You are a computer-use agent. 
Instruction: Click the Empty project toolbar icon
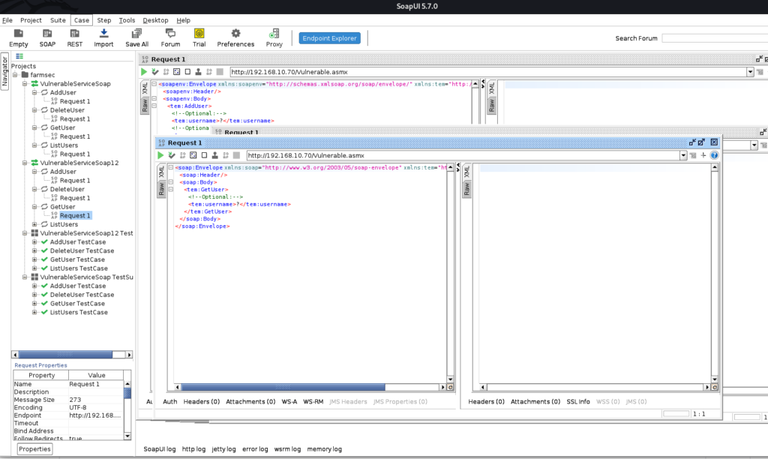19,34
